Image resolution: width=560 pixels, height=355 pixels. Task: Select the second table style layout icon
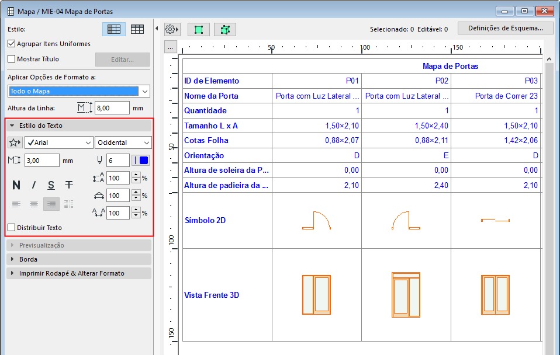point(137,29)
